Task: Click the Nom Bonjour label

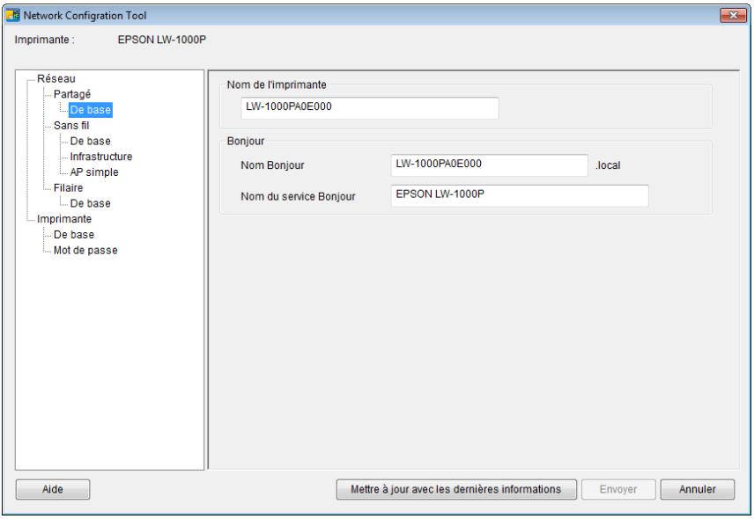Action: tap(273, 165)
